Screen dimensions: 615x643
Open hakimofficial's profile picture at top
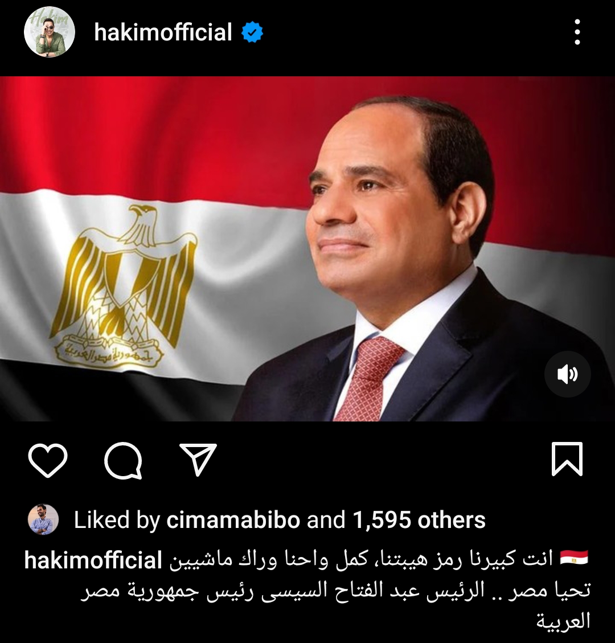coord(49,32)
